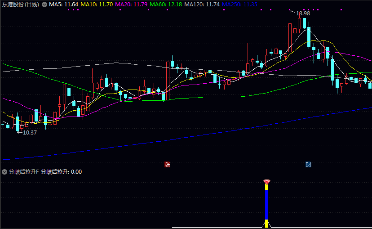Click the blue signal bar in indicator panel
Image resolution: width=372 pixels, height=229 pixels.
pyautogui.click(x=267, y=205)
